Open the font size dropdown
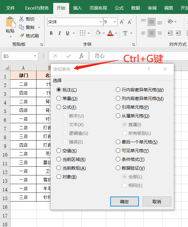This screenshot has width=188, height=227. tap(115, 22)
